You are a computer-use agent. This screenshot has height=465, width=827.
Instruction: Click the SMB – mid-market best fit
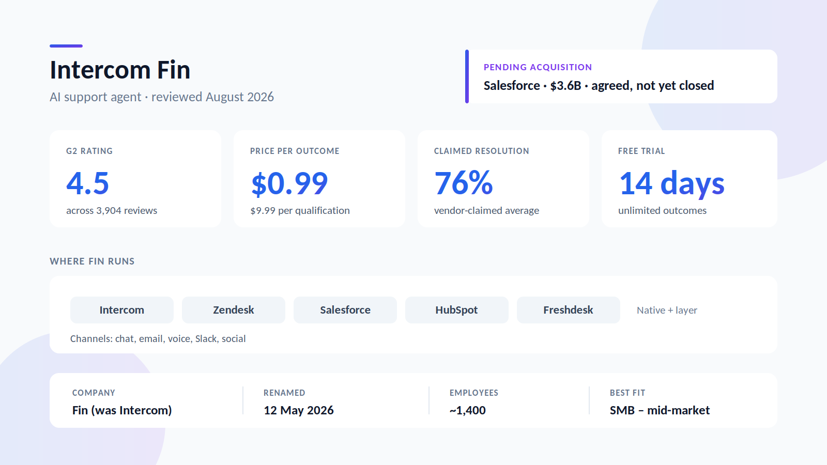pyautogui.click(x=660, y=410)
